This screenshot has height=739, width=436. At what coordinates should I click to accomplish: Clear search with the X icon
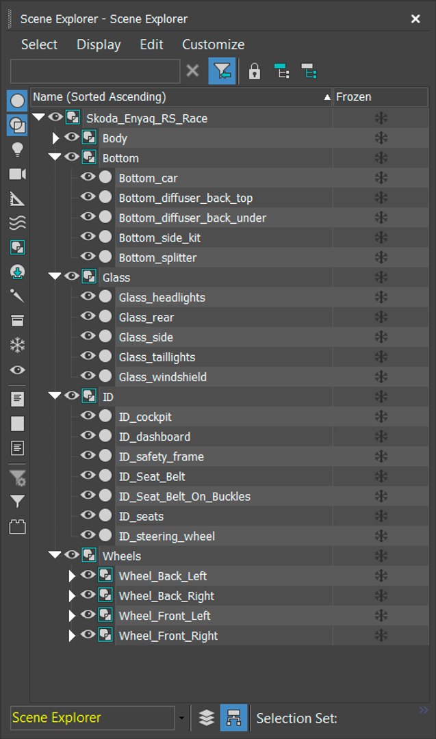pyautogui.click(x=192, y=71)
